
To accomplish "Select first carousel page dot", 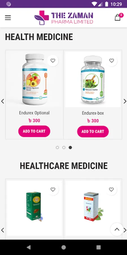I will click(x=57, y=148).
